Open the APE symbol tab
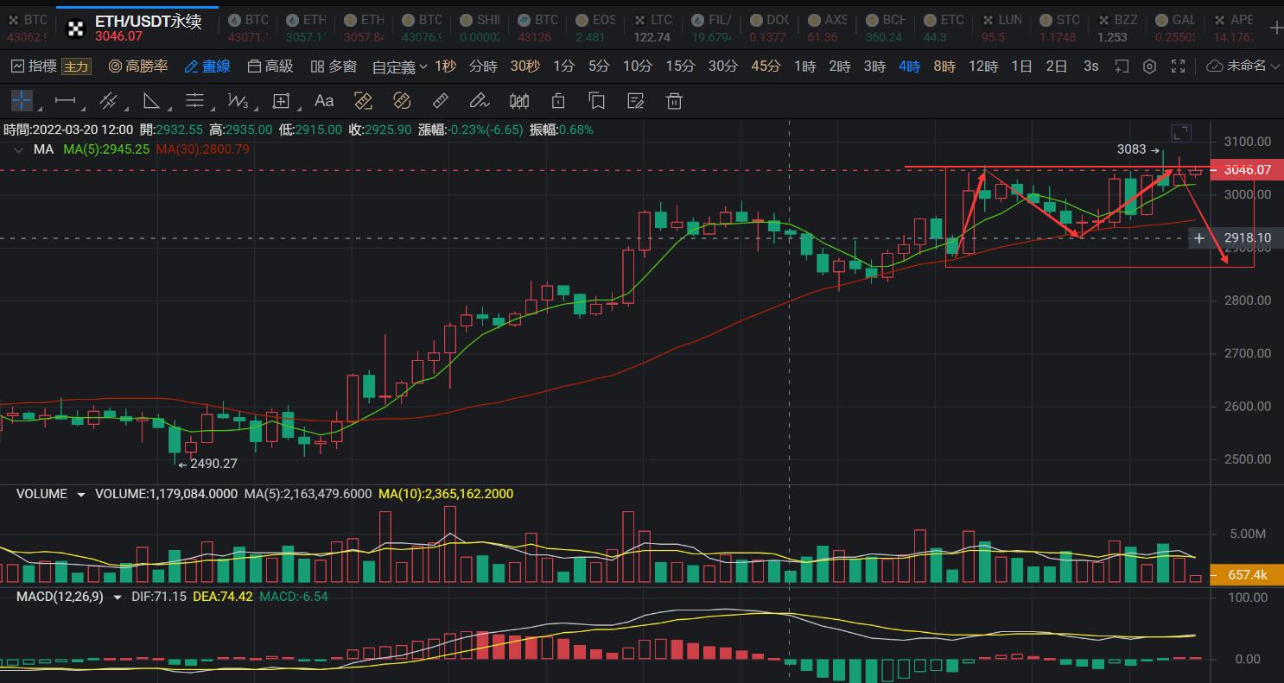Screen dimensions: 1284x683 pos(1232,28)
